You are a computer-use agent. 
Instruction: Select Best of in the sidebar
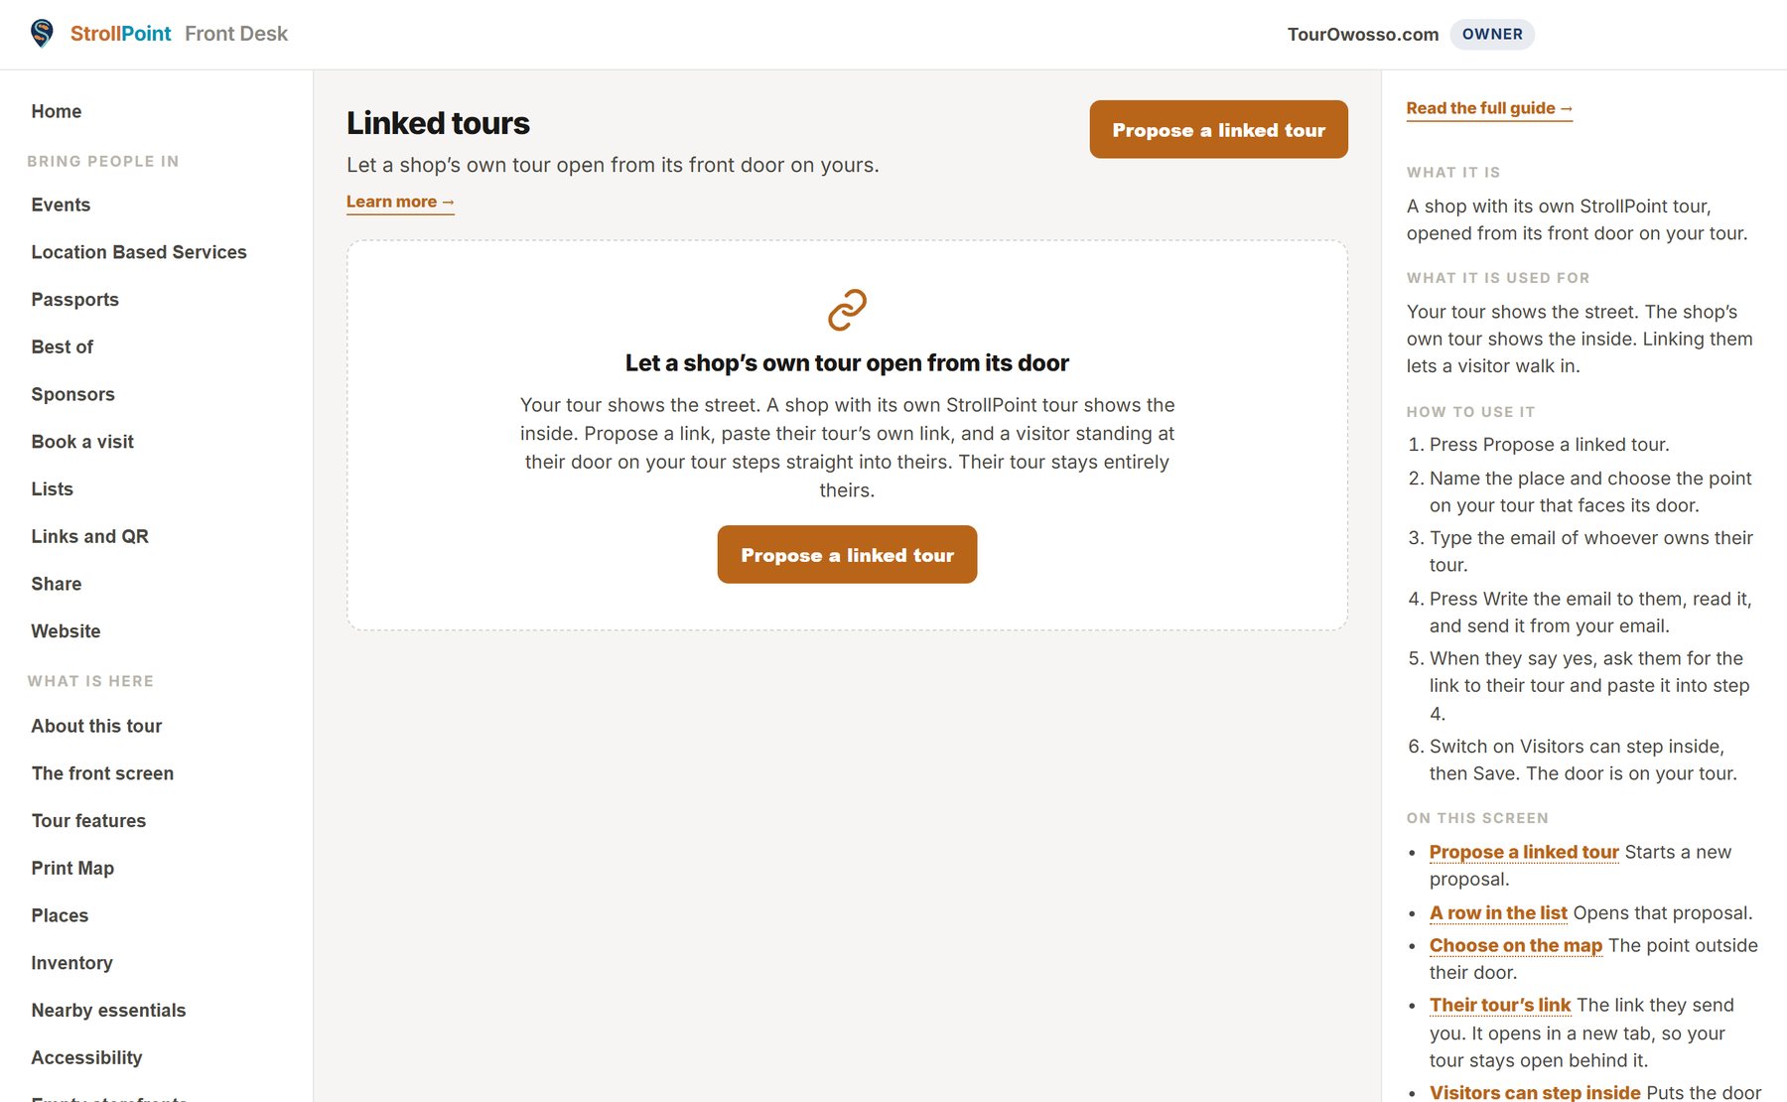[x=62, y=346]
